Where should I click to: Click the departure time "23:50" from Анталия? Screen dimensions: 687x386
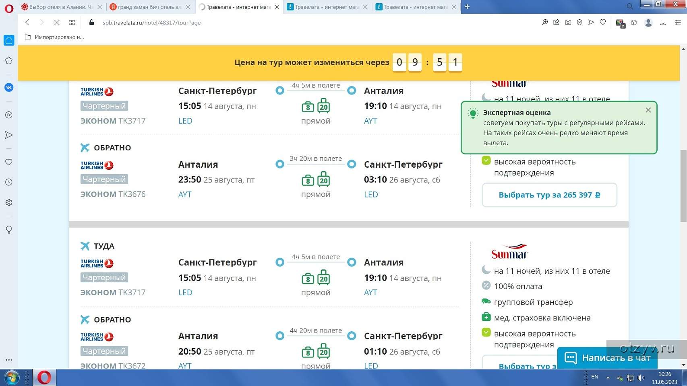point(190,180)
